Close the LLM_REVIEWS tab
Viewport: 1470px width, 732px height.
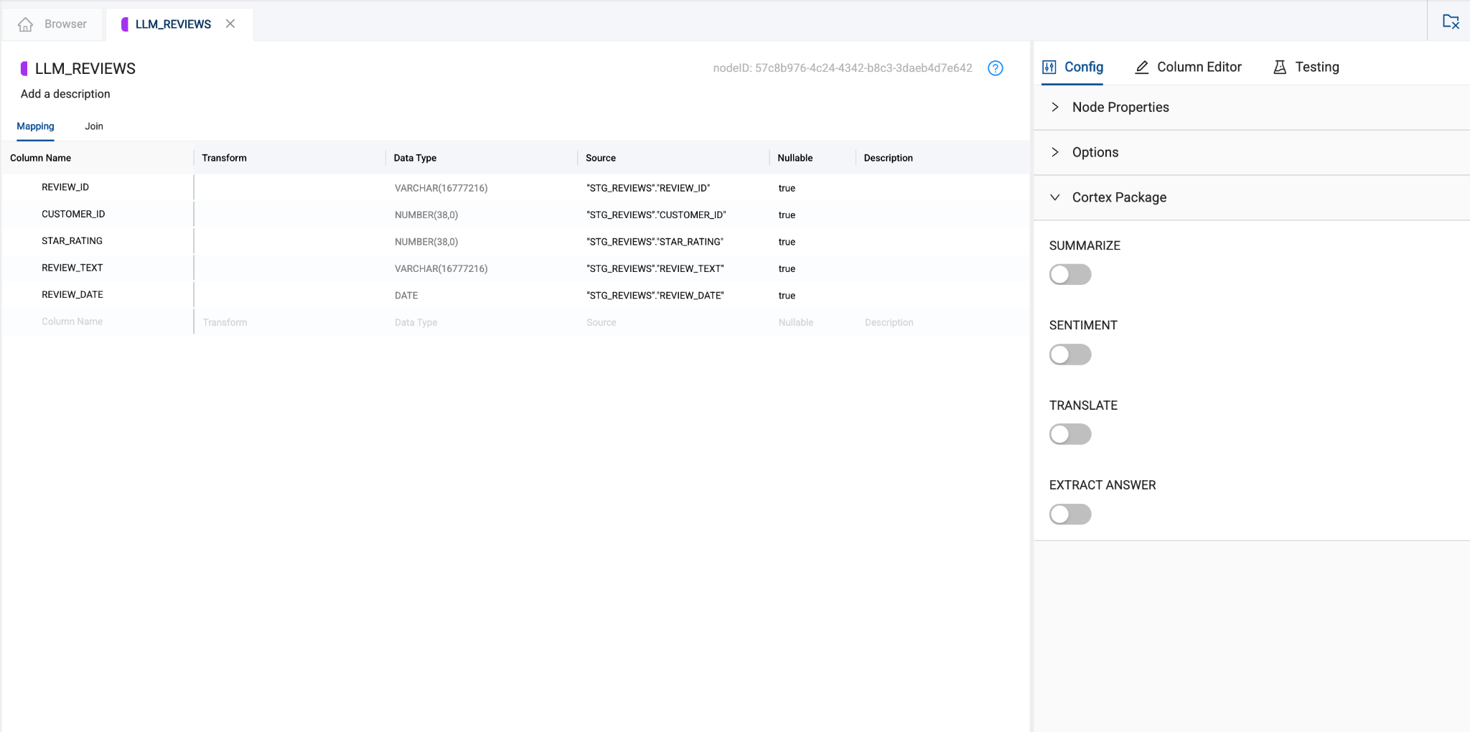click(x=230, y=24)
